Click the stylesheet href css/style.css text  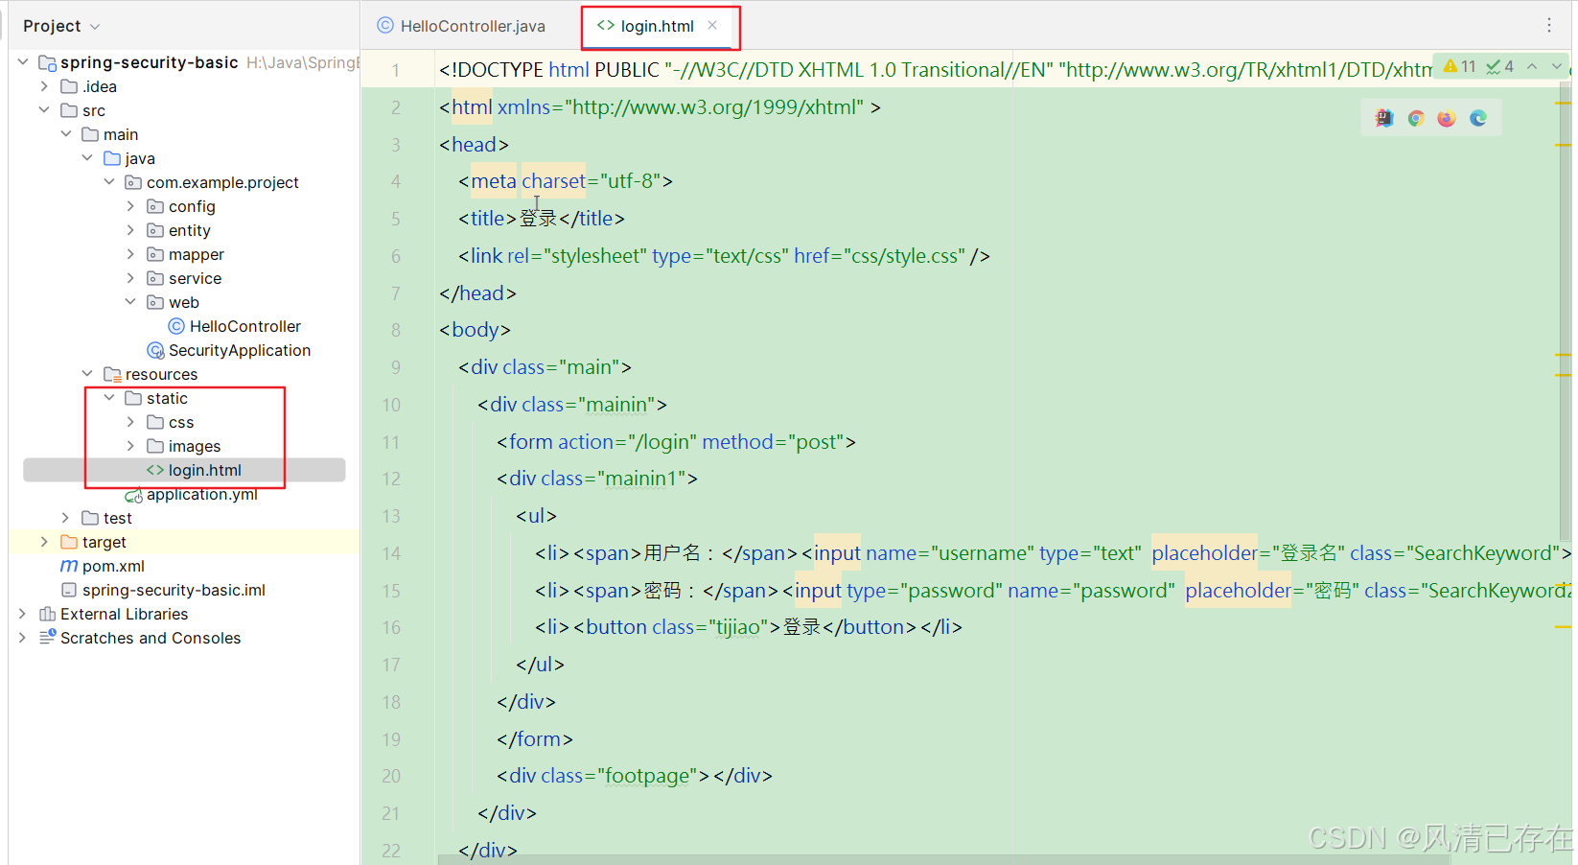pos(879,256)
